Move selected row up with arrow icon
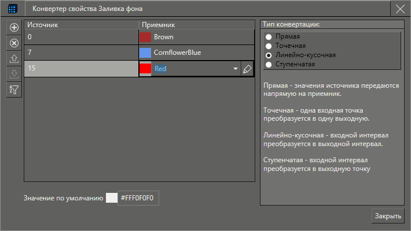This screenshot has height=231, width=411. [x=14, y=58]
